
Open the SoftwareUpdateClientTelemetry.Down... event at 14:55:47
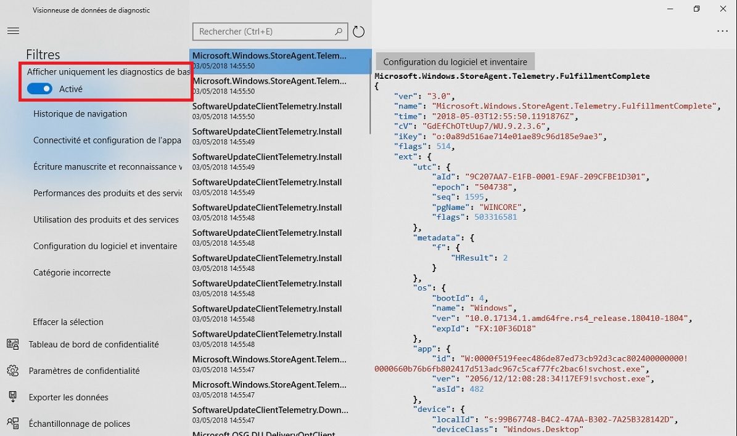pyautogui.click(x=280, y=415)
